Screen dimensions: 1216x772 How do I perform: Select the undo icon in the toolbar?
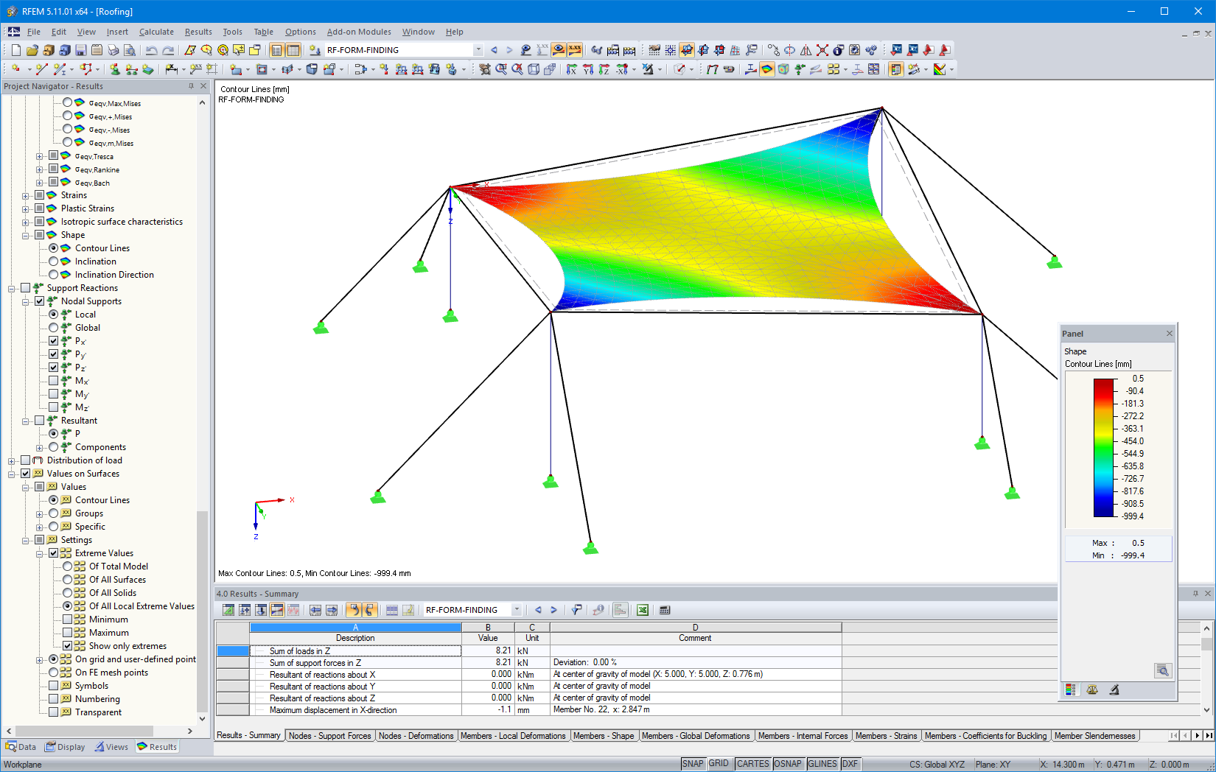(152, 50)
